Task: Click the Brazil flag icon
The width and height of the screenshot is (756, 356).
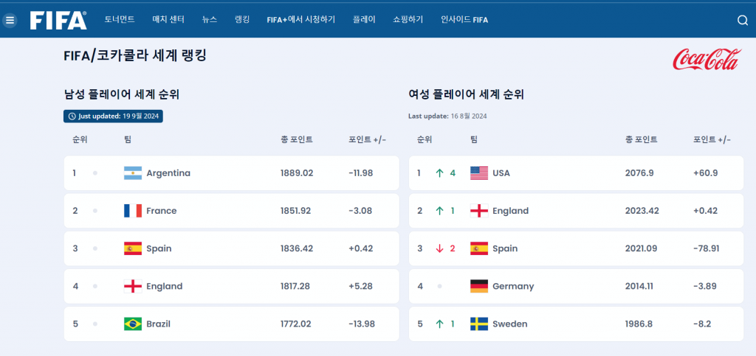Action: [x=132, y=324]
